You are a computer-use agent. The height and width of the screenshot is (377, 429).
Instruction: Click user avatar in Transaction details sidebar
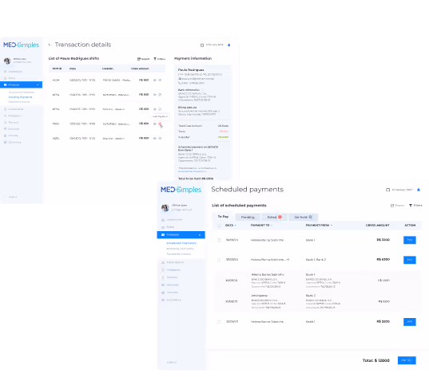(7, 61)
